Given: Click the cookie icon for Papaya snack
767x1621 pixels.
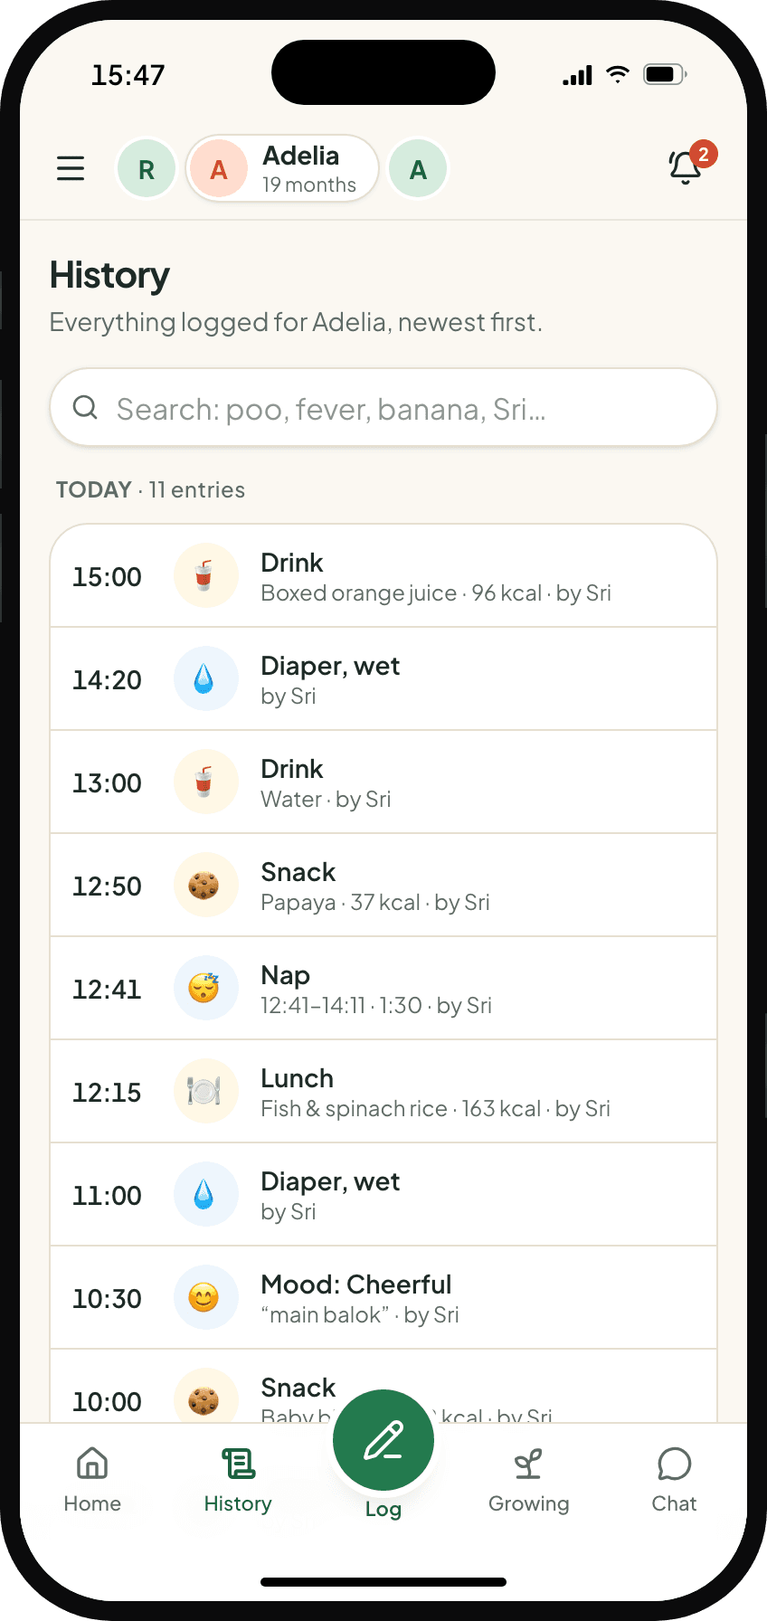Looking at the screenshot, I should tap(205, 885).
